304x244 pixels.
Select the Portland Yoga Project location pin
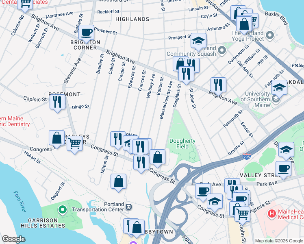point(270,35)
